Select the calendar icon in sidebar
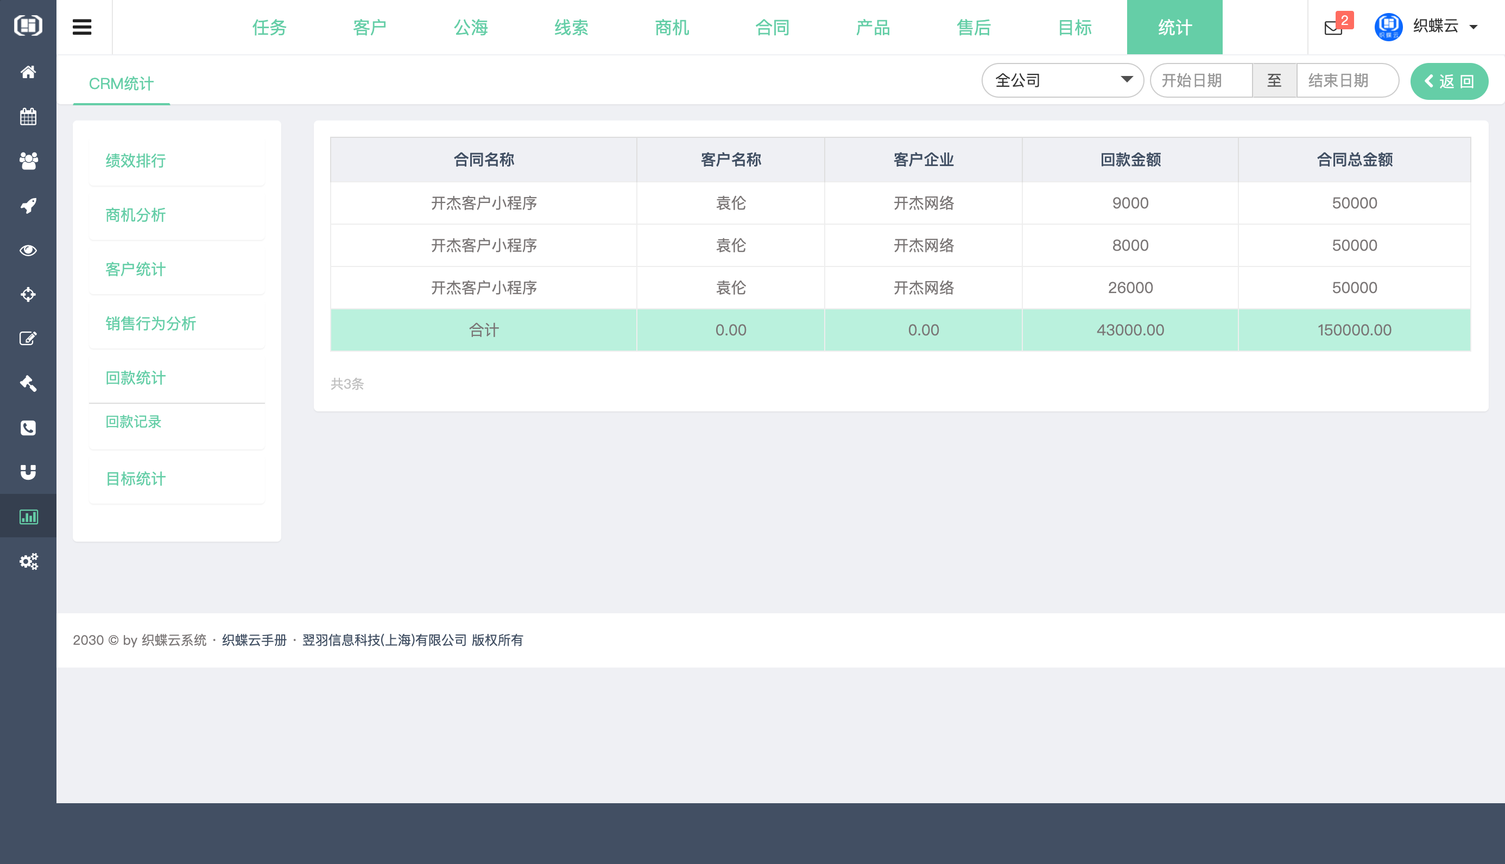The height and width of the screenshot is (864, 1505). coord(28,116)
